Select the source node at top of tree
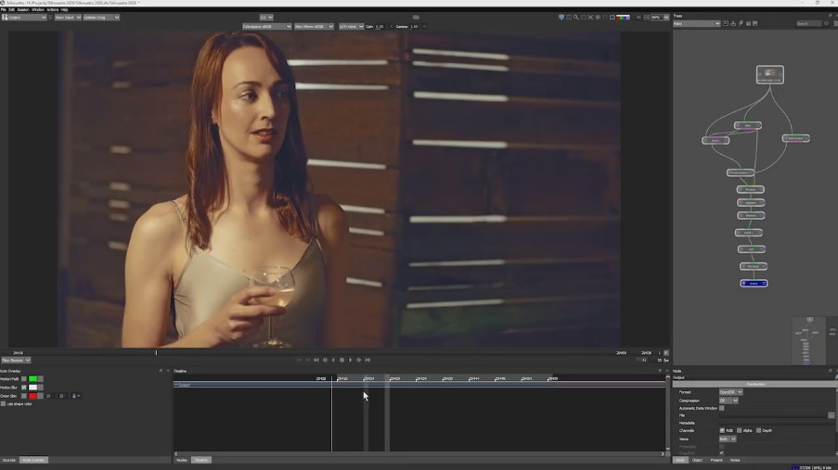The height and width of the screenshot is (470, 838). 770,74
